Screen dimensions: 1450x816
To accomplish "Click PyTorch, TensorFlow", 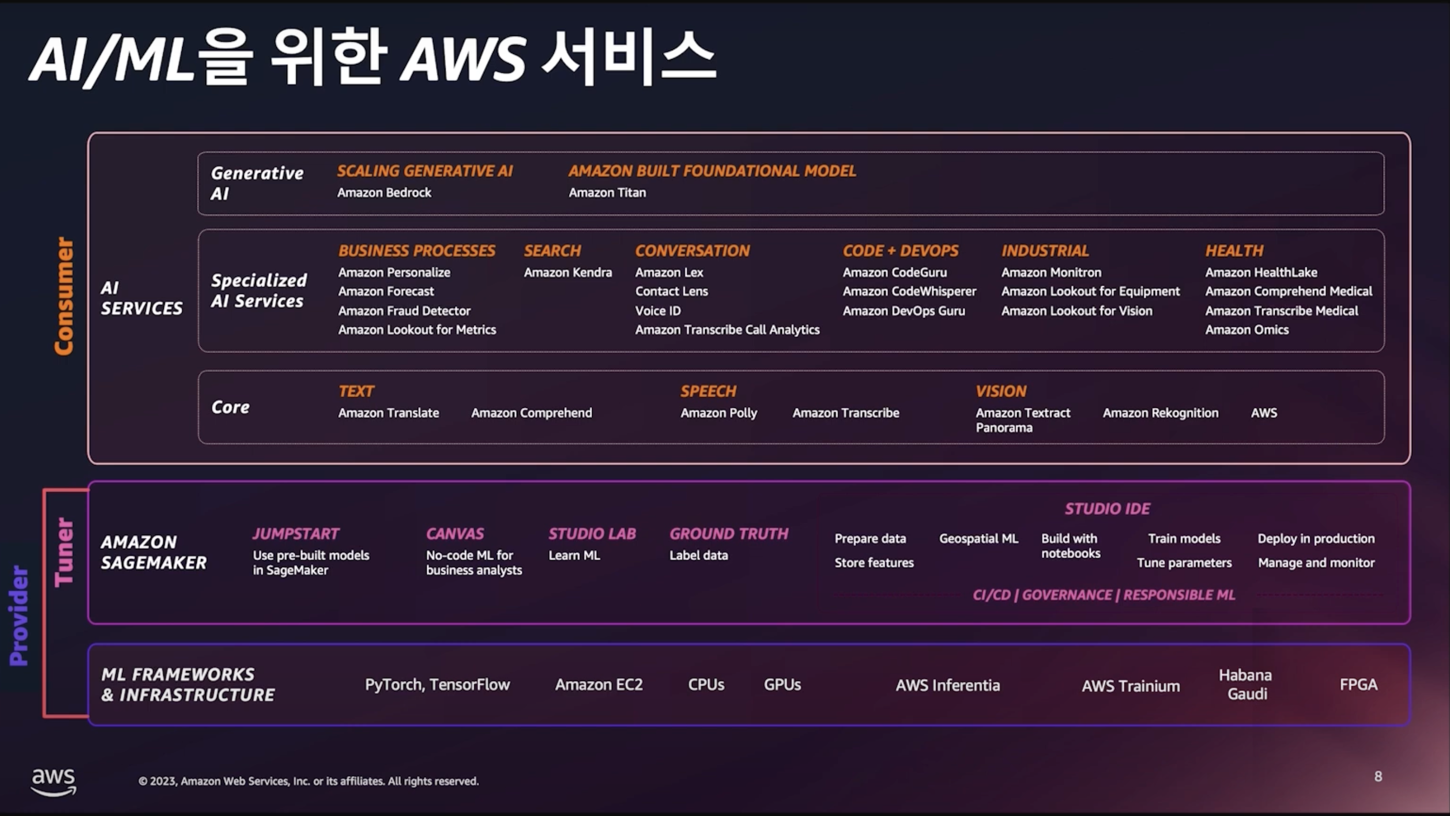I will tap(438, 684).
